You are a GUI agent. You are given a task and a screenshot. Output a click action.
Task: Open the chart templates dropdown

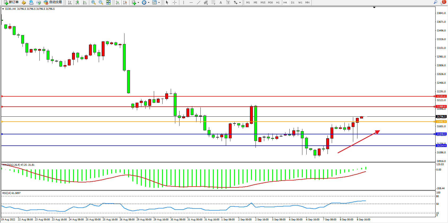click(x=159, y=2)
